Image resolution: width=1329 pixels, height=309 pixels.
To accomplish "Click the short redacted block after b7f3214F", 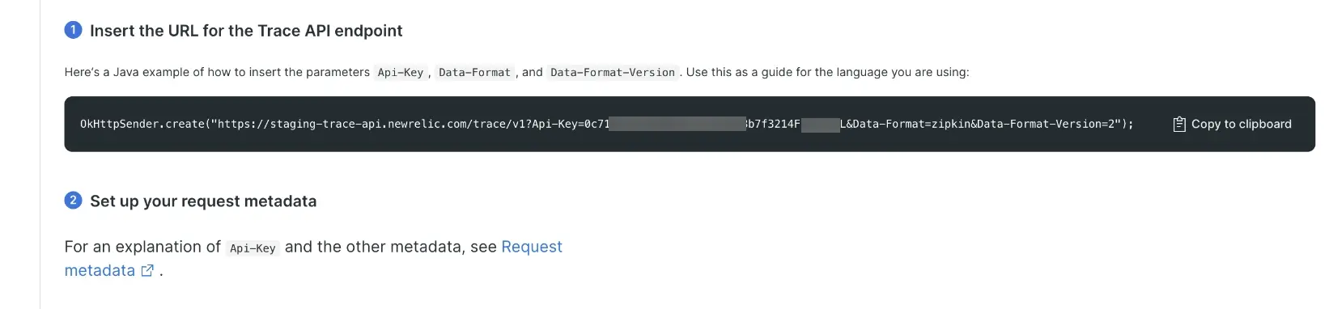I will coord(820,124).
